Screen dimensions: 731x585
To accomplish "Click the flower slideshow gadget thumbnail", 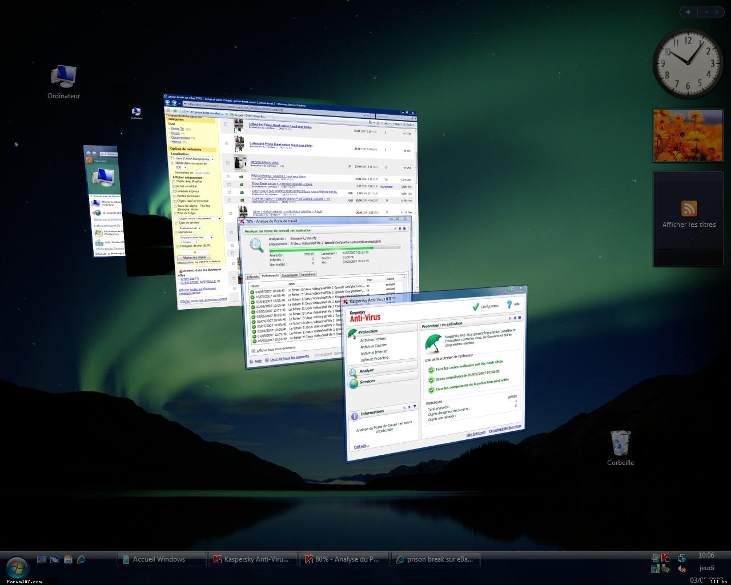I will 688,135.
